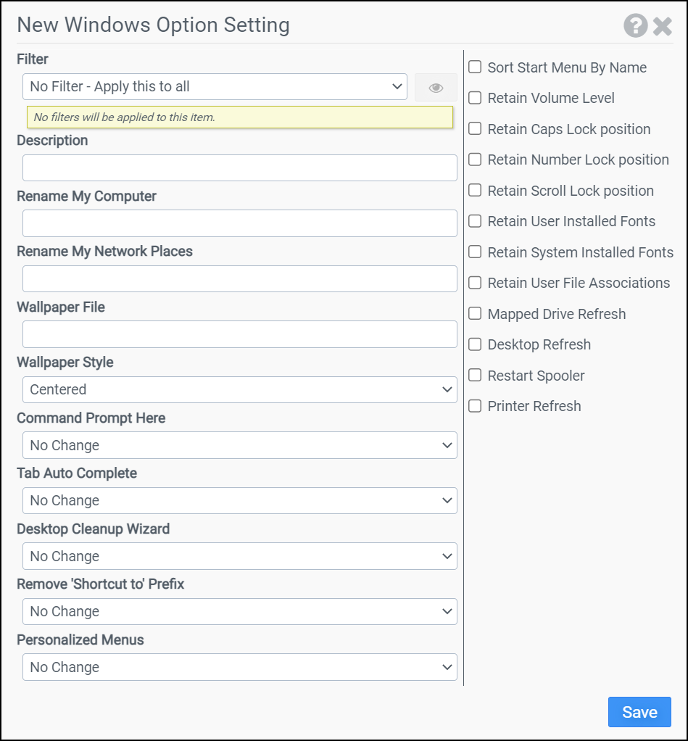Open the Personalized Menus dropdown
Screen dimensions: 688x741
click(239, 667)
